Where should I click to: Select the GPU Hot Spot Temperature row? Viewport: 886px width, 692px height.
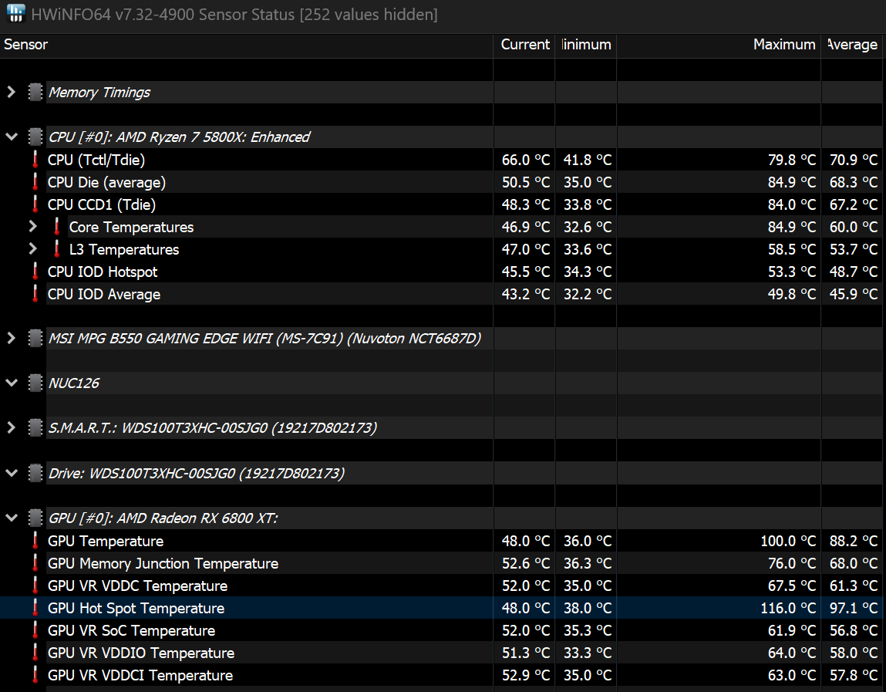pyautogui.click(x=443, y=608)
